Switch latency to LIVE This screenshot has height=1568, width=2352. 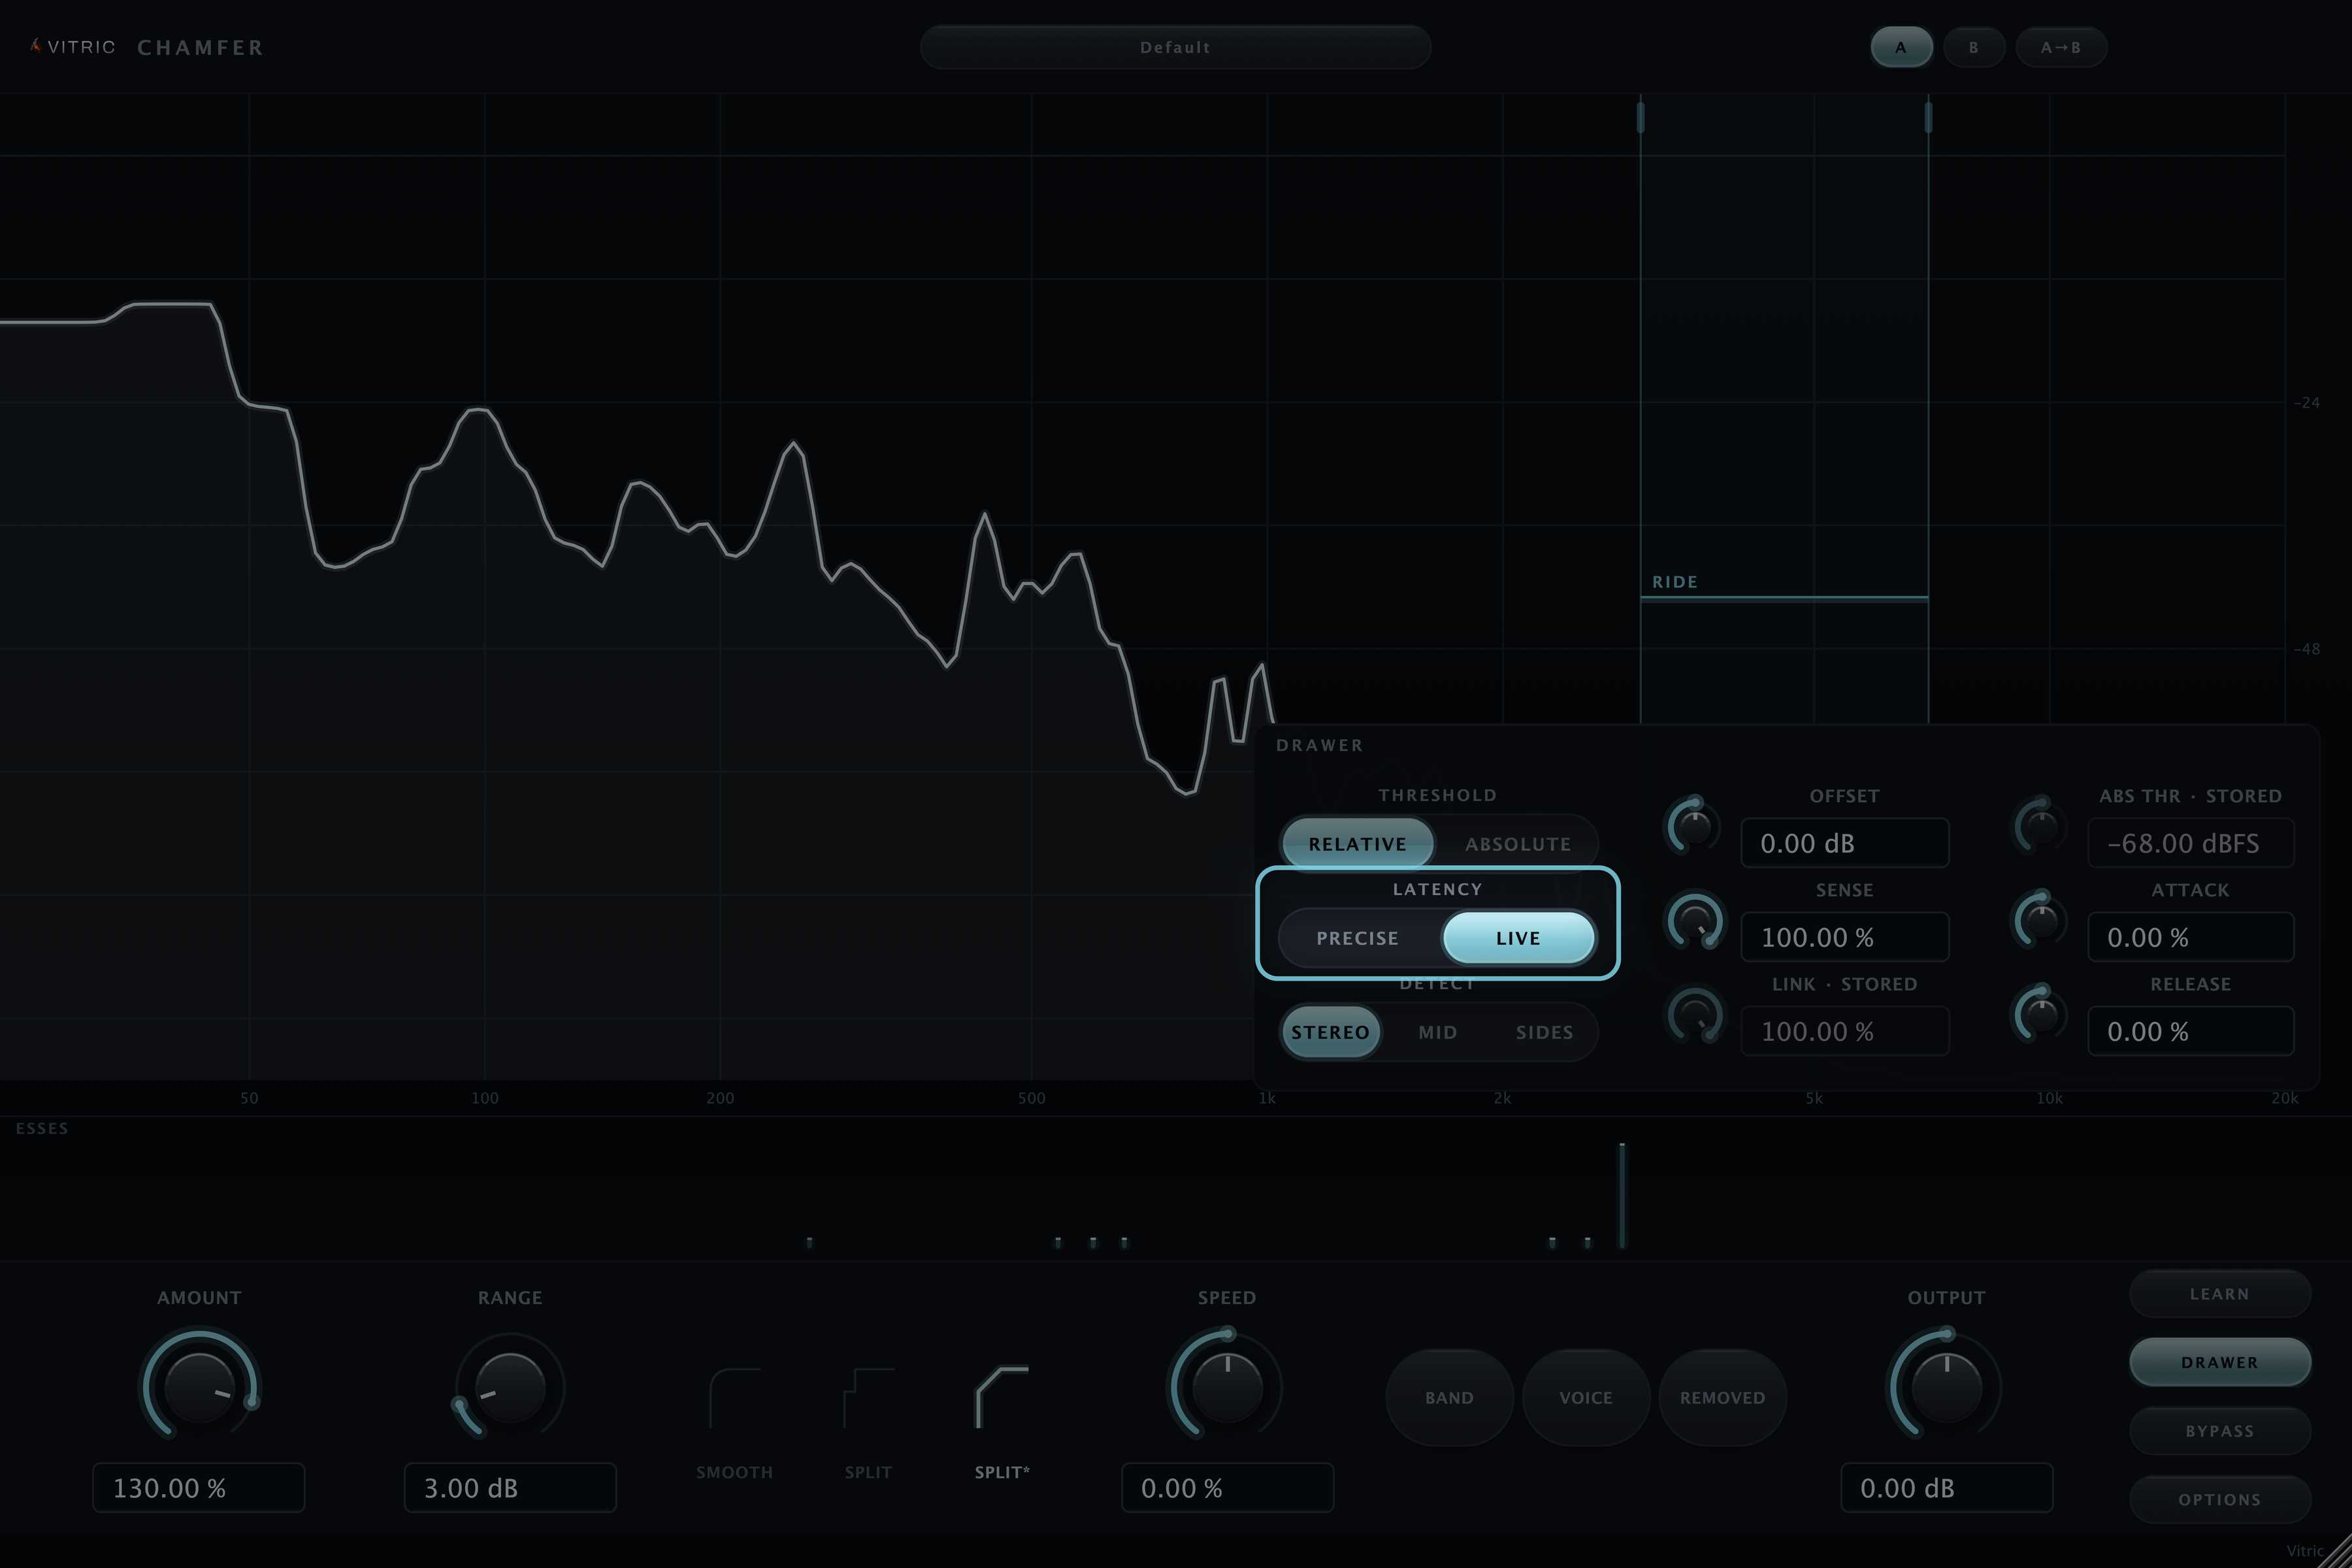pyautogui.click(x=1518, y=938)
